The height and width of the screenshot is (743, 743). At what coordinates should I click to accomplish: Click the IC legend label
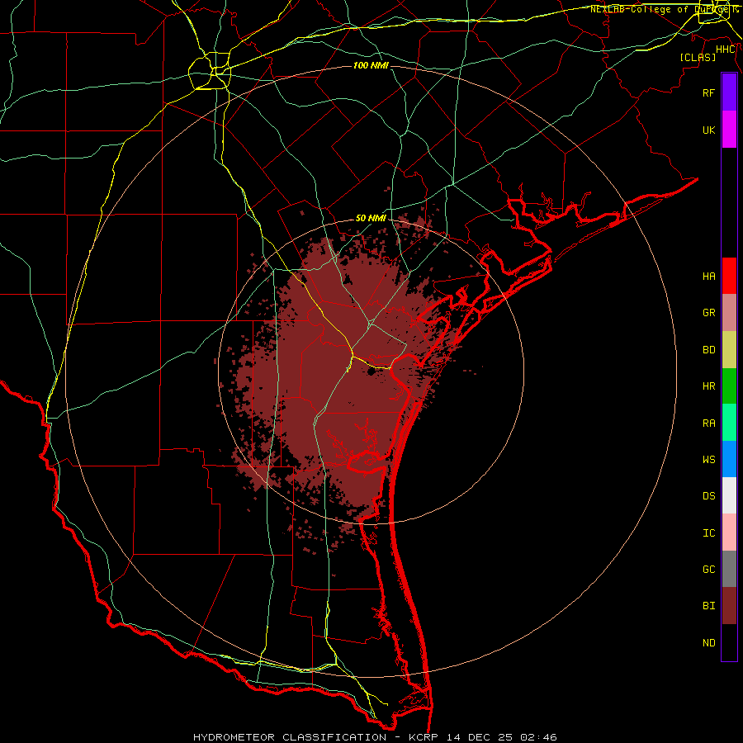(708, 533)
